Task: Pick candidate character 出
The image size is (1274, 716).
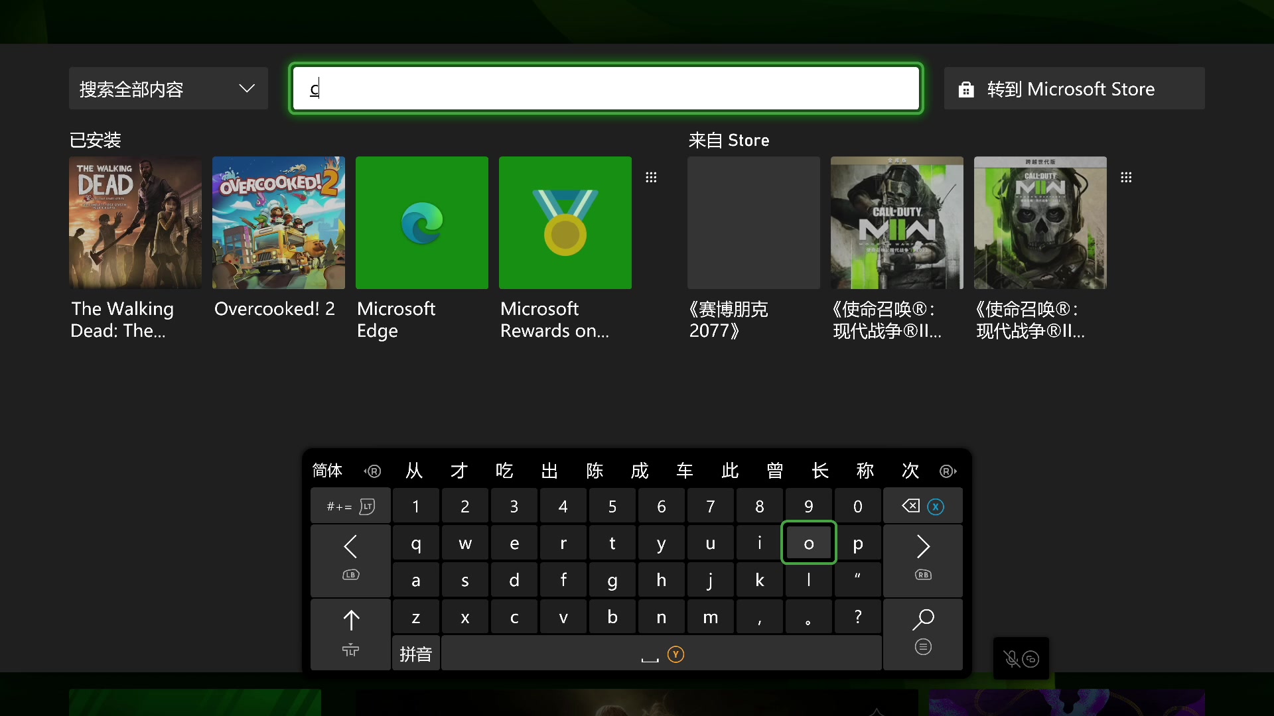Action: click(x=549, y=471)
